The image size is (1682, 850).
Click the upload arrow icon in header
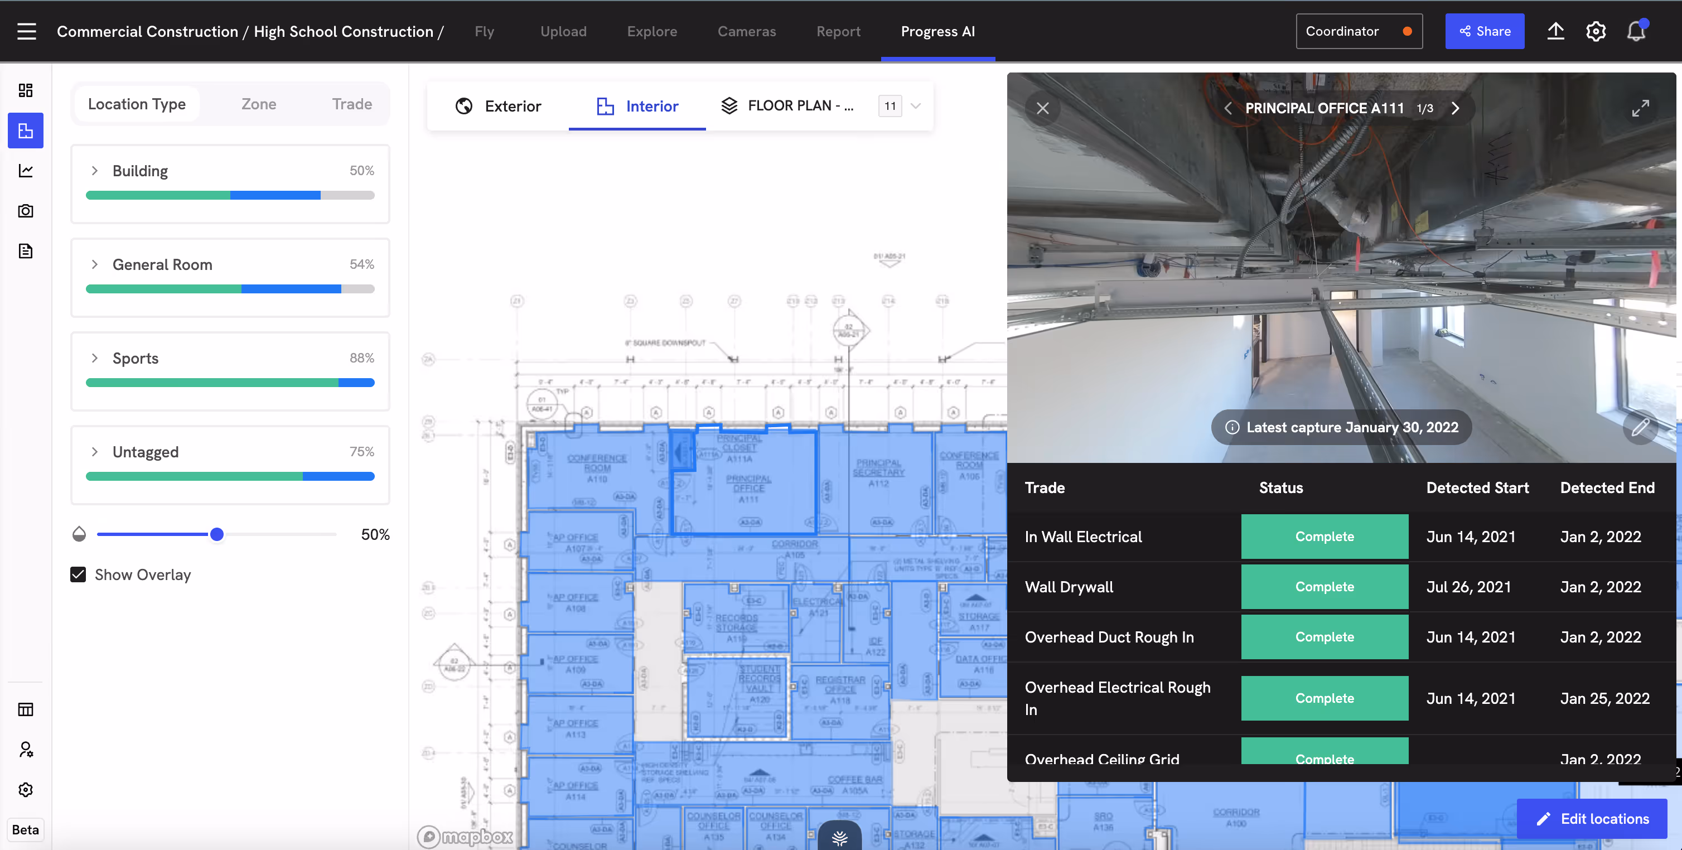(x=1555, y=31)
